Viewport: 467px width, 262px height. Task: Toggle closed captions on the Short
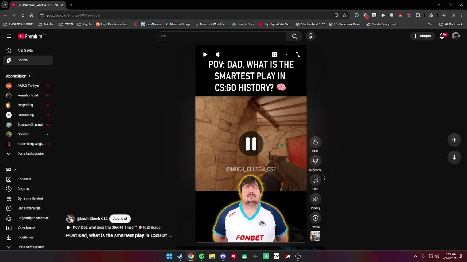[x=274, y=55]
